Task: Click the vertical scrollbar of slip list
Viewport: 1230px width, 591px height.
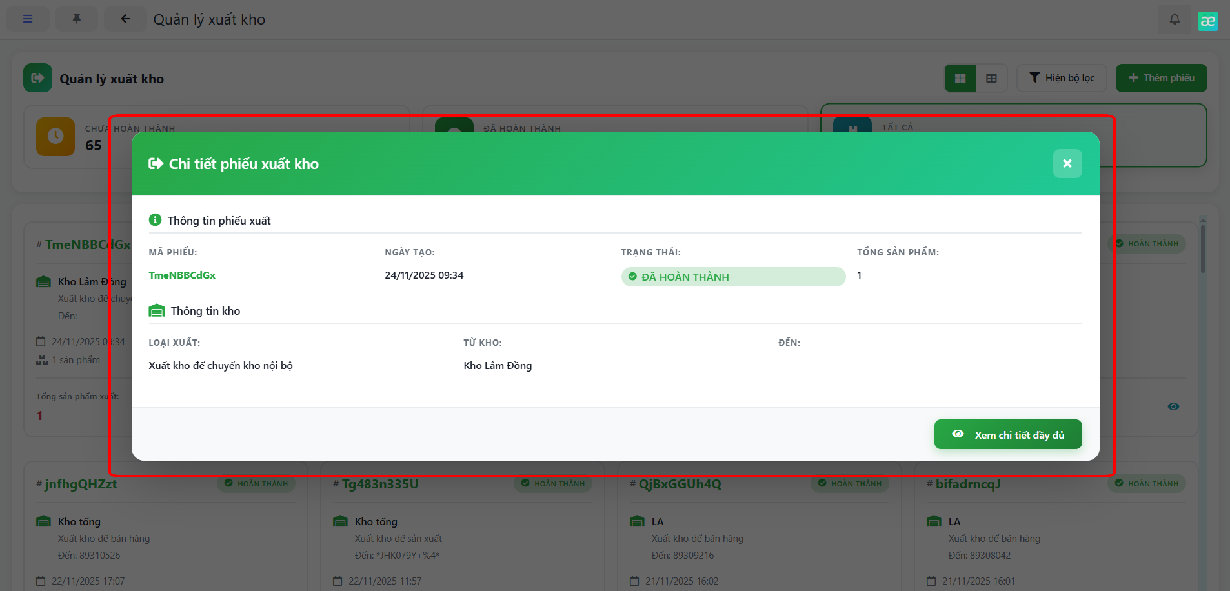Action: click(x=1203, y=252)
